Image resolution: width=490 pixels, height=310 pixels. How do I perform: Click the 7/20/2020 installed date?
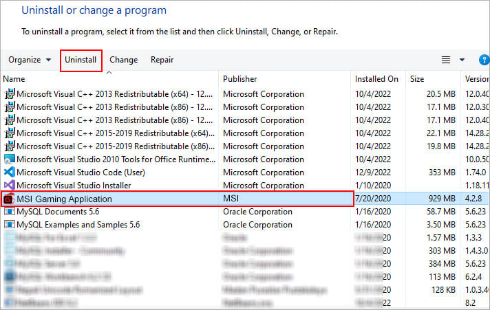click(x=373, y=199)
